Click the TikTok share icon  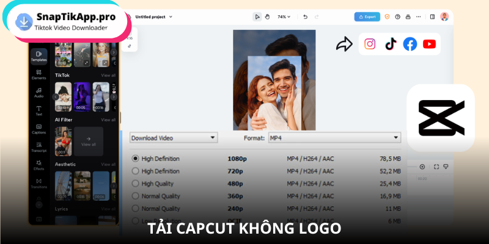(391, 44)
